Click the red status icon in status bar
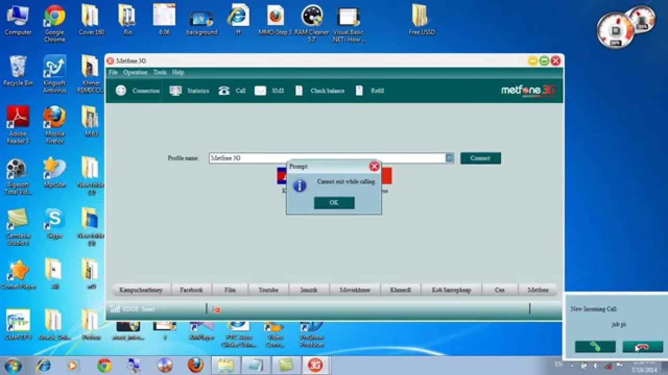Image resolution: width=668 pixels, height=375 pixels. click(216, 309)
